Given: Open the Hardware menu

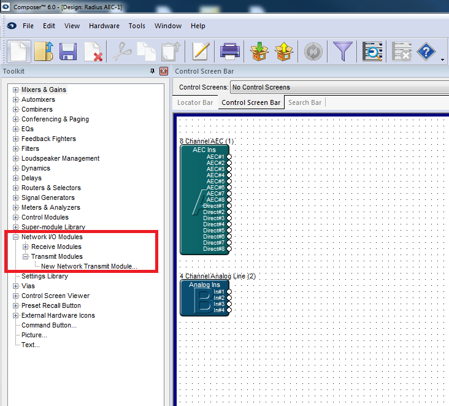Looking at the screenshot, I should pos(104,26).
